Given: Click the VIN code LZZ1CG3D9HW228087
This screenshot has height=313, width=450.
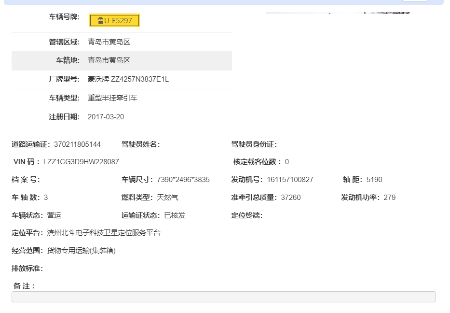Looking at the screenshot, I should (81, 162).
